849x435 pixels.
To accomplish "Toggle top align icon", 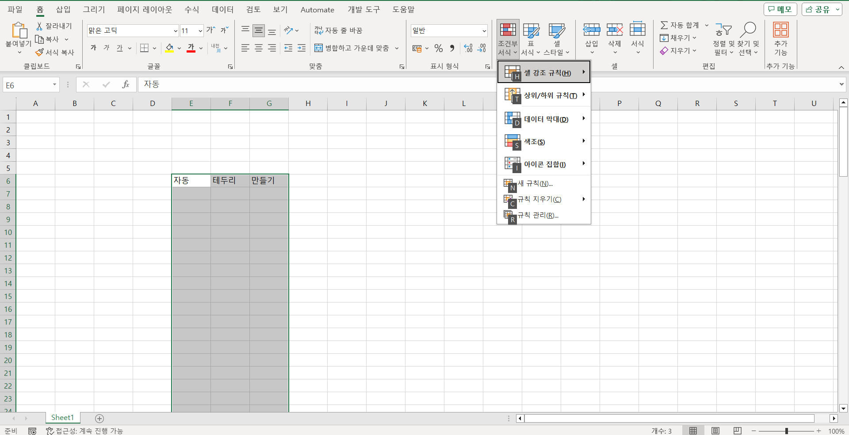I will (245, 30).
